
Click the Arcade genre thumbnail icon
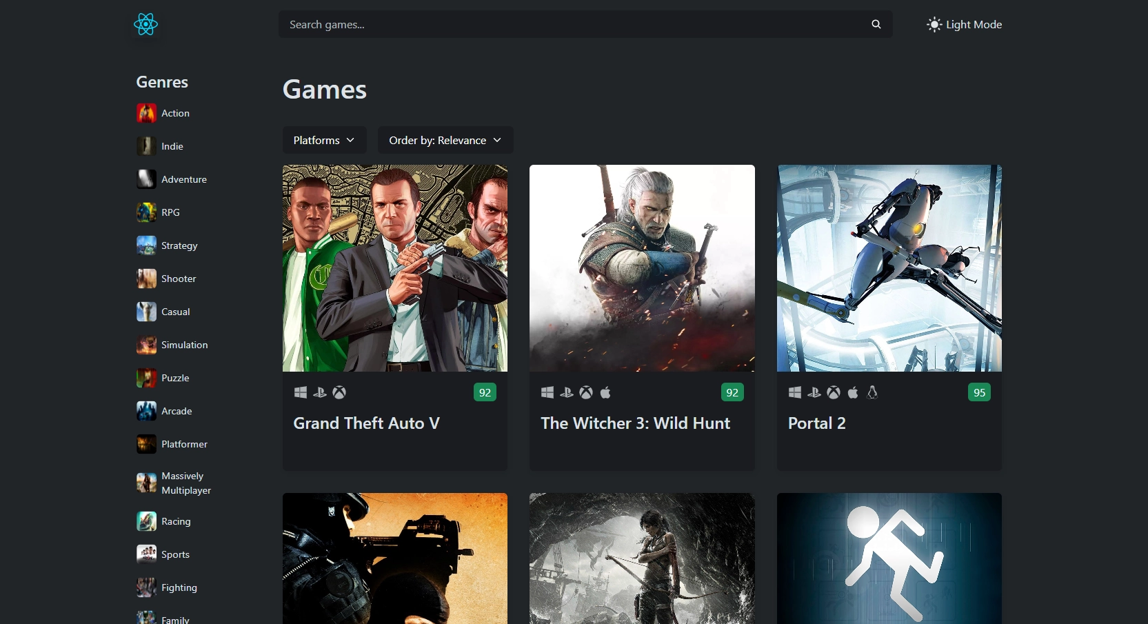[146, 411]
